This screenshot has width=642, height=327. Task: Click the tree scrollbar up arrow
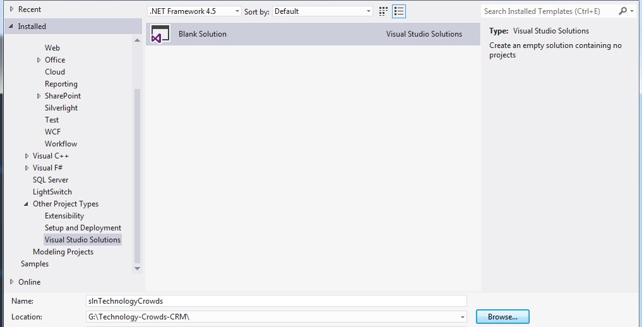pos(137,40)
